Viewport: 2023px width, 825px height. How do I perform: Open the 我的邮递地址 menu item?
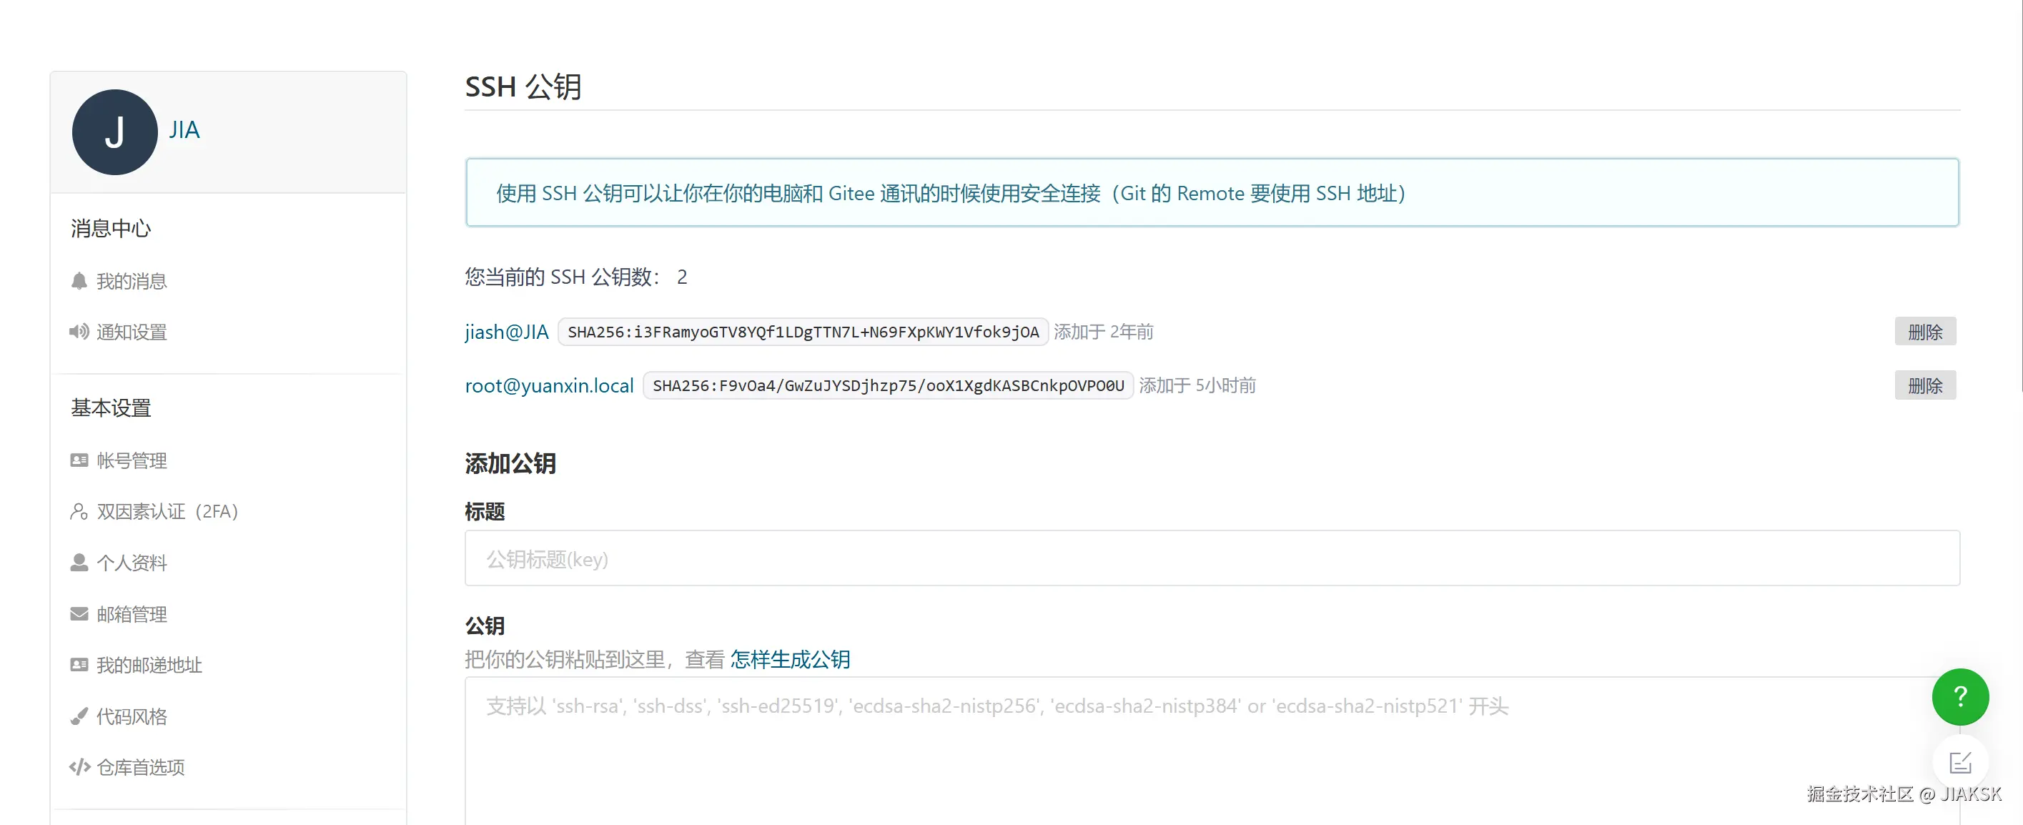point(149,665)
